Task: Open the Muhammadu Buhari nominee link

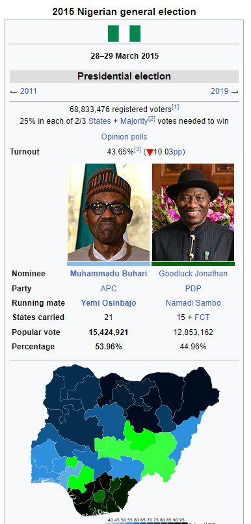Action: 109,274
